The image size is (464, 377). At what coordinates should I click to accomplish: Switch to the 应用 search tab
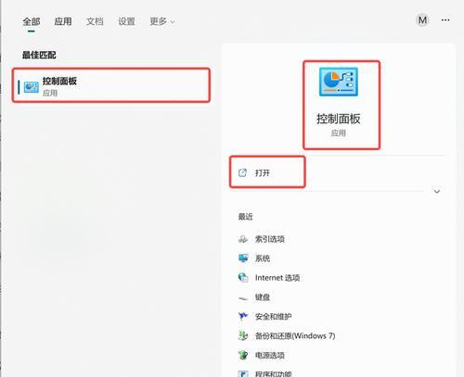[63, 21]
